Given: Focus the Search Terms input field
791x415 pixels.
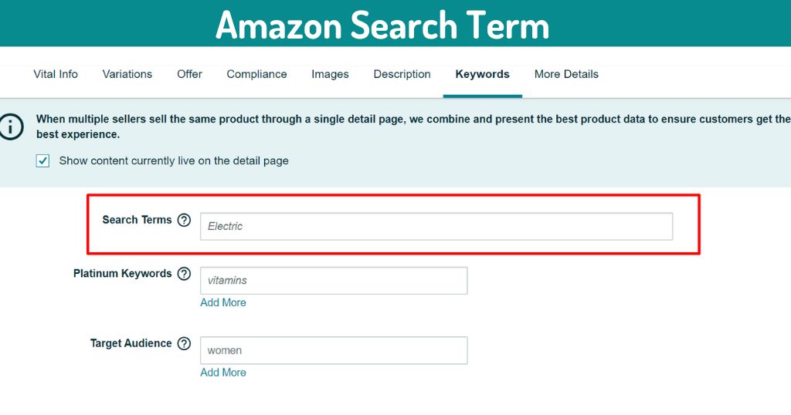Looking at the screenshot, I should tap(436, 226).
